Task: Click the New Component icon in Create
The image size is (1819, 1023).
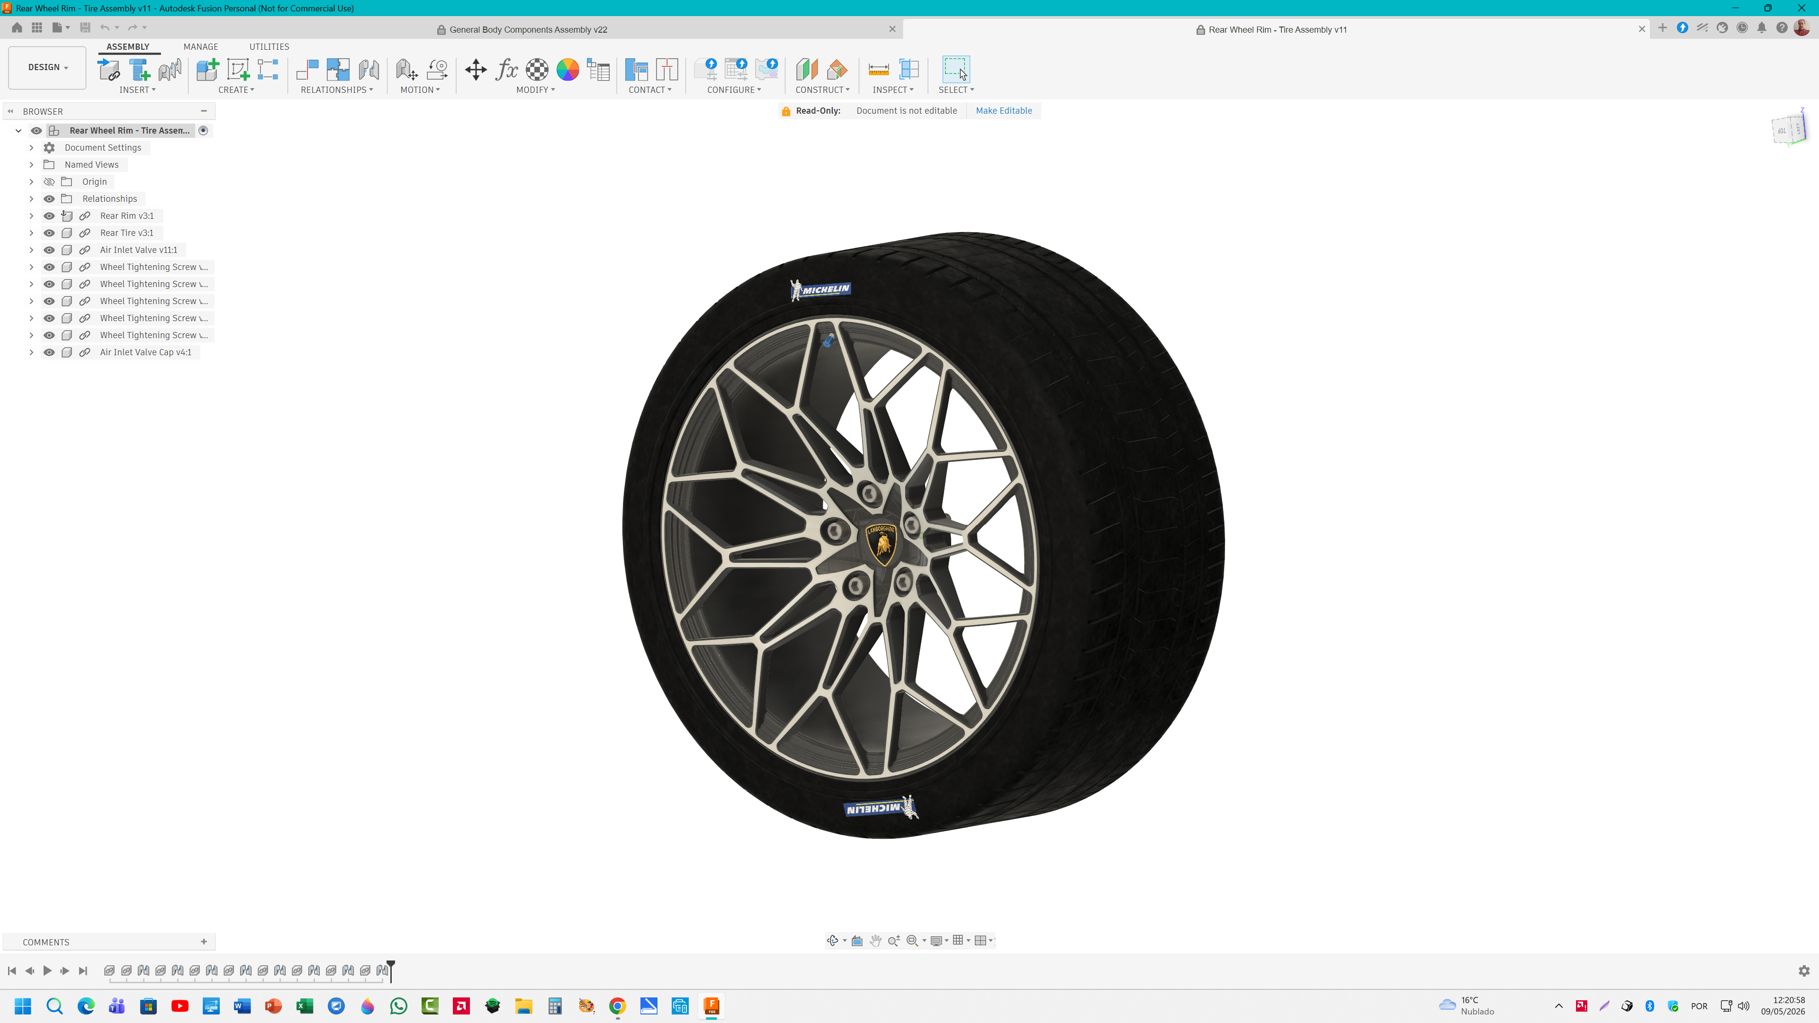Action: coord(207,69)
